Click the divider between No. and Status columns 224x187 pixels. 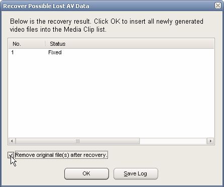point(45,44)
